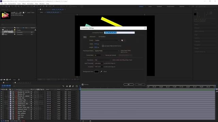Click the Duration field

coord(98,67)
